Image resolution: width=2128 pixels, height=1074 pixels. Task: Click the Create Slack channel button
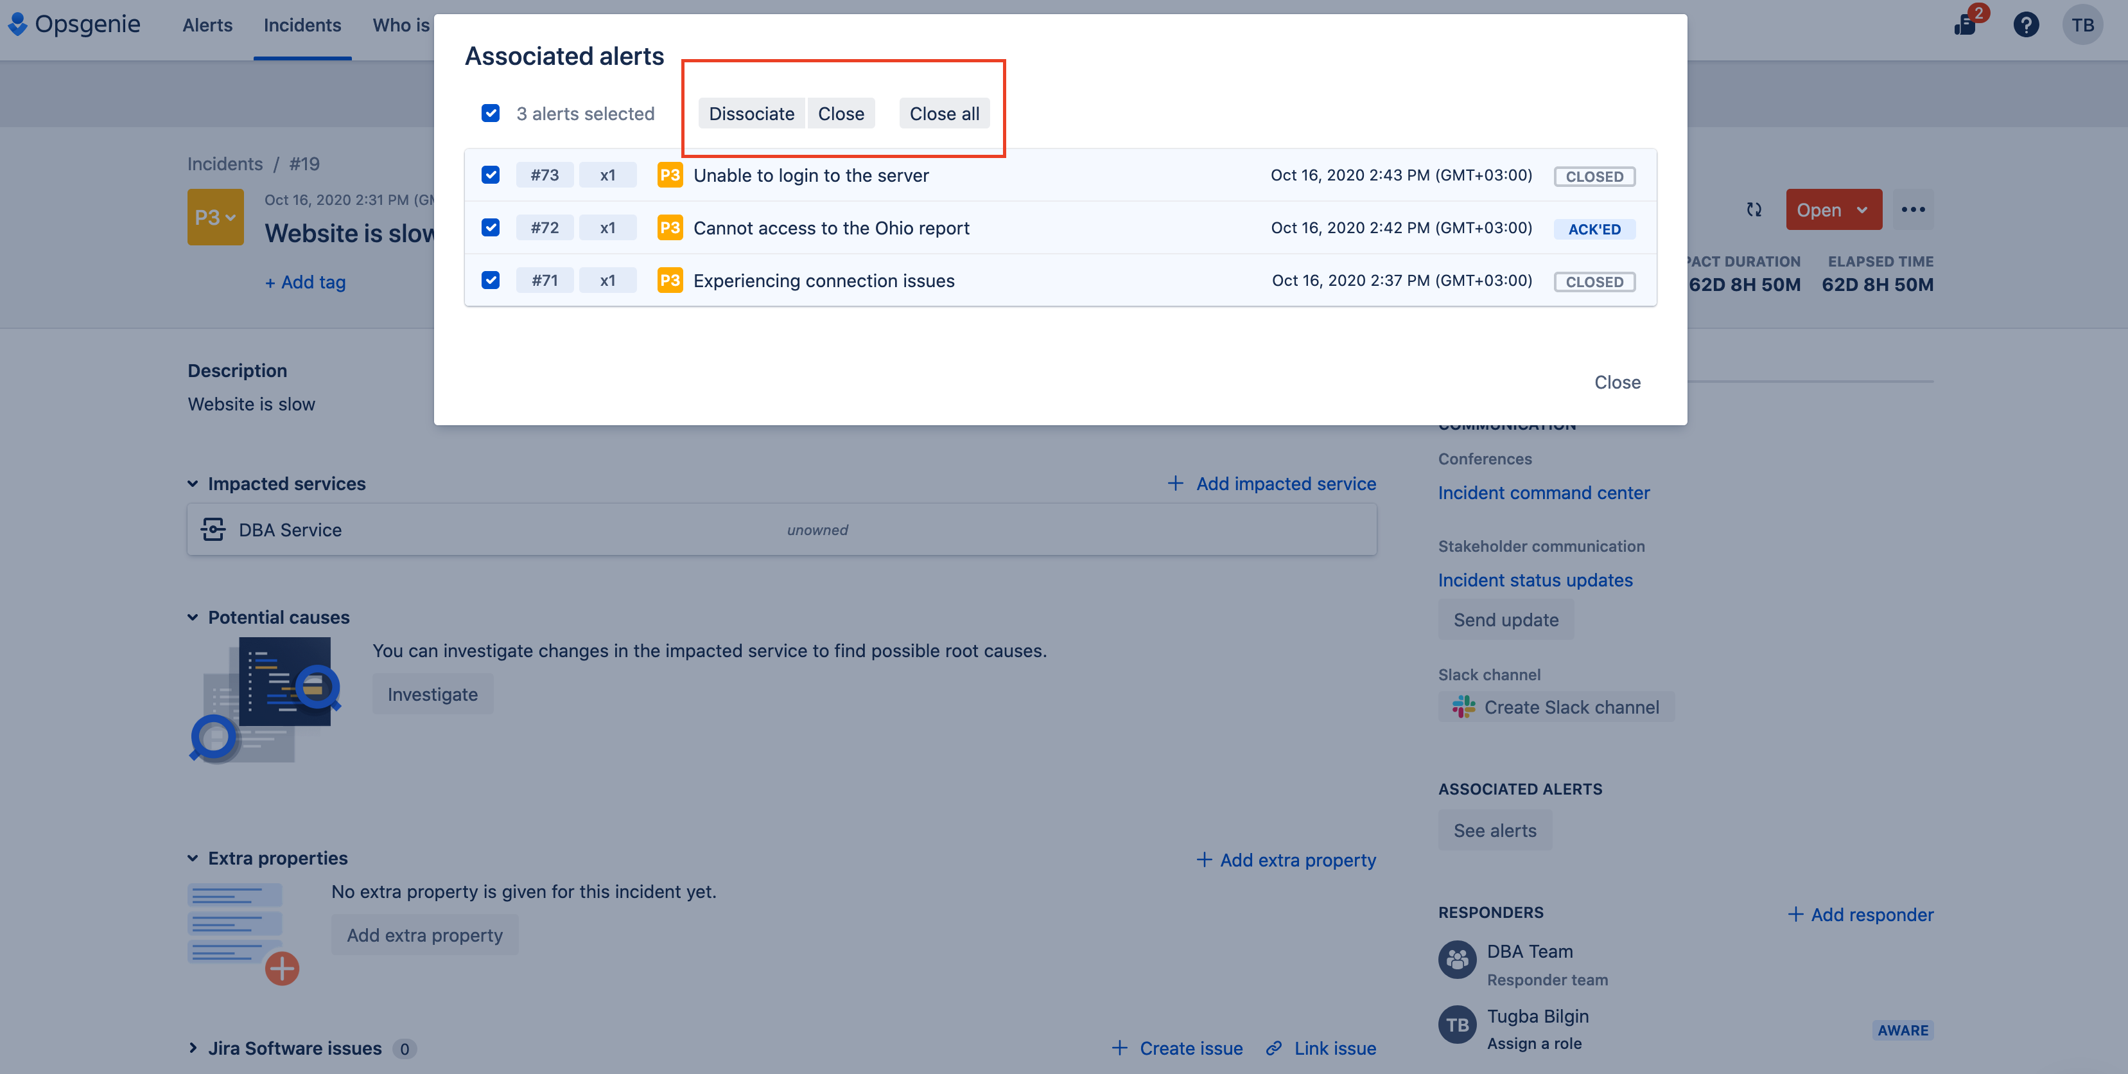pos(1557,707)
